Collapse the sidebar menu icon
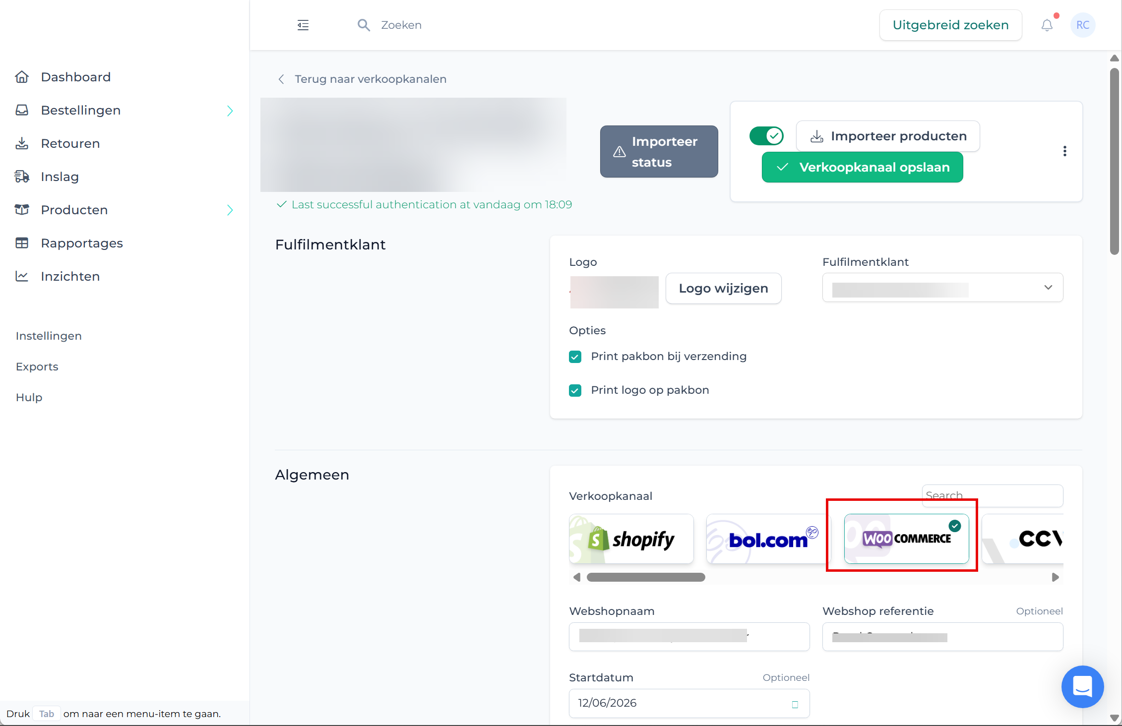1122x726 pixels. pyautogui.click(x=303, y=25)
